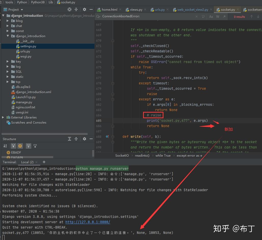Jump to next search occurrence with down arrow
Image resolution: width=262 pixels, height=240 pixels.
click(258, 17)
